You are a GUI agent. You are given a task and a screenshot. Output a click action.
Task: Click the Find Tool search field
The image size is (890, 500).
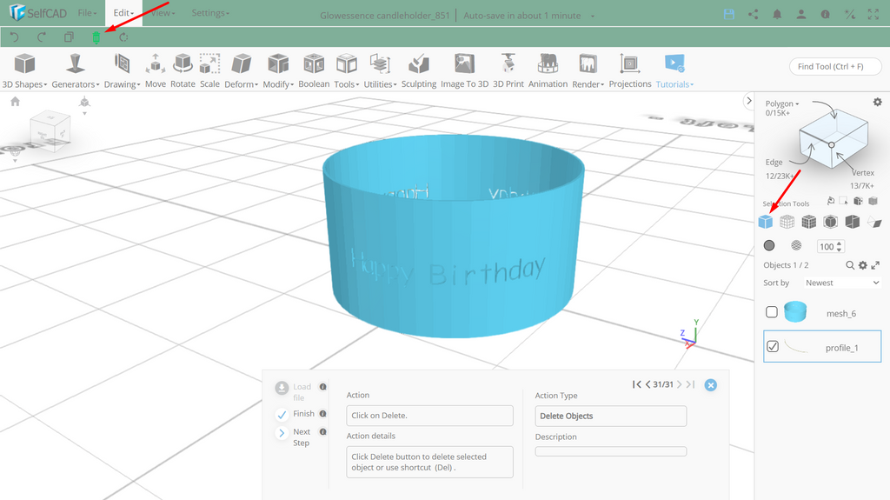click(x=835, y=66)
